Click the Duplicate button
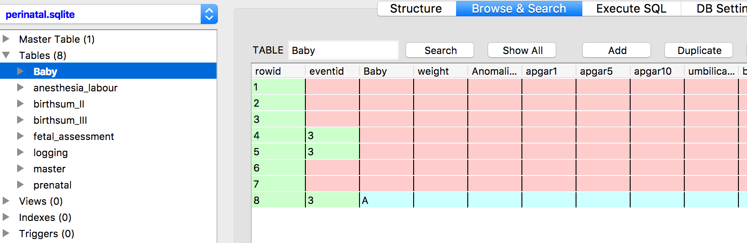Viewport: 747px width, 243px height. click(699, 50)
